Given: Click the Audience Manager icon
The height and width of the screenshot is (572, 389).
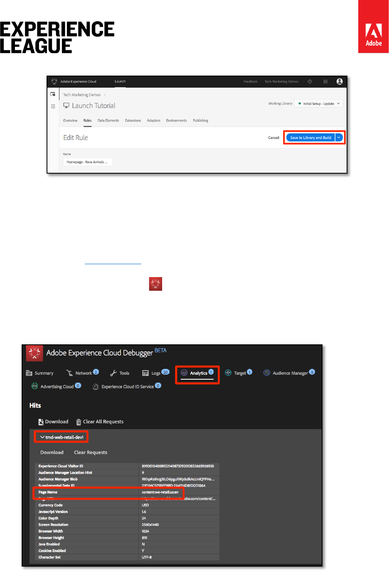Looking at the screenshot, I should [x=267, y=373].
